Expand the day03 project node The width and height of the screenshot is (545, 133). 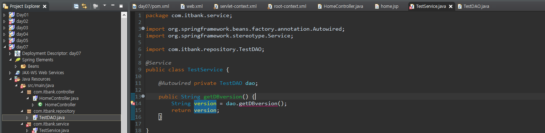(x=5, y=28)
